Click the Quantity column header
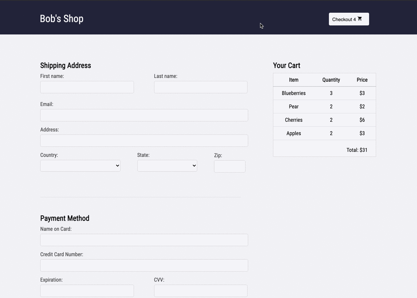 tap(331, 80)
